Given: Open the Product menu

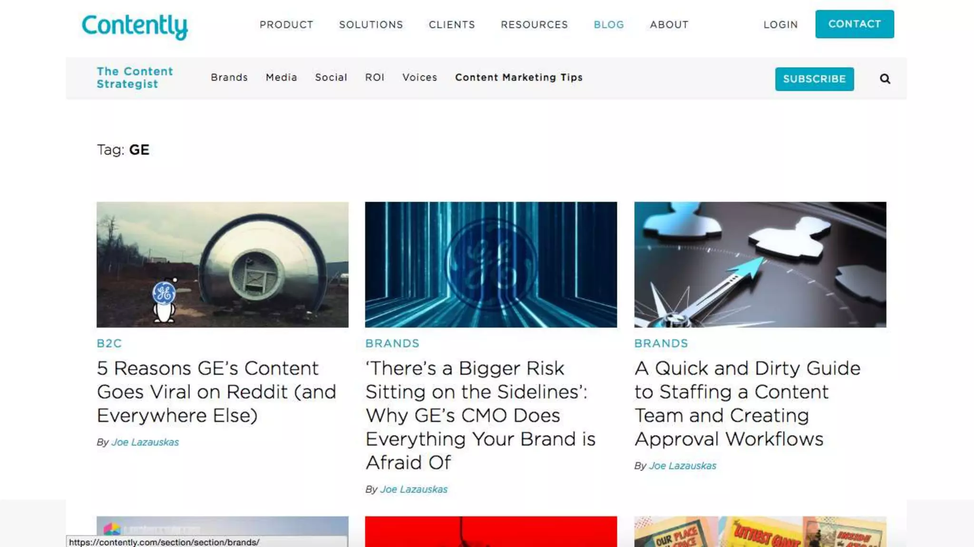Looking at the screenshot, I should point(286,25).
